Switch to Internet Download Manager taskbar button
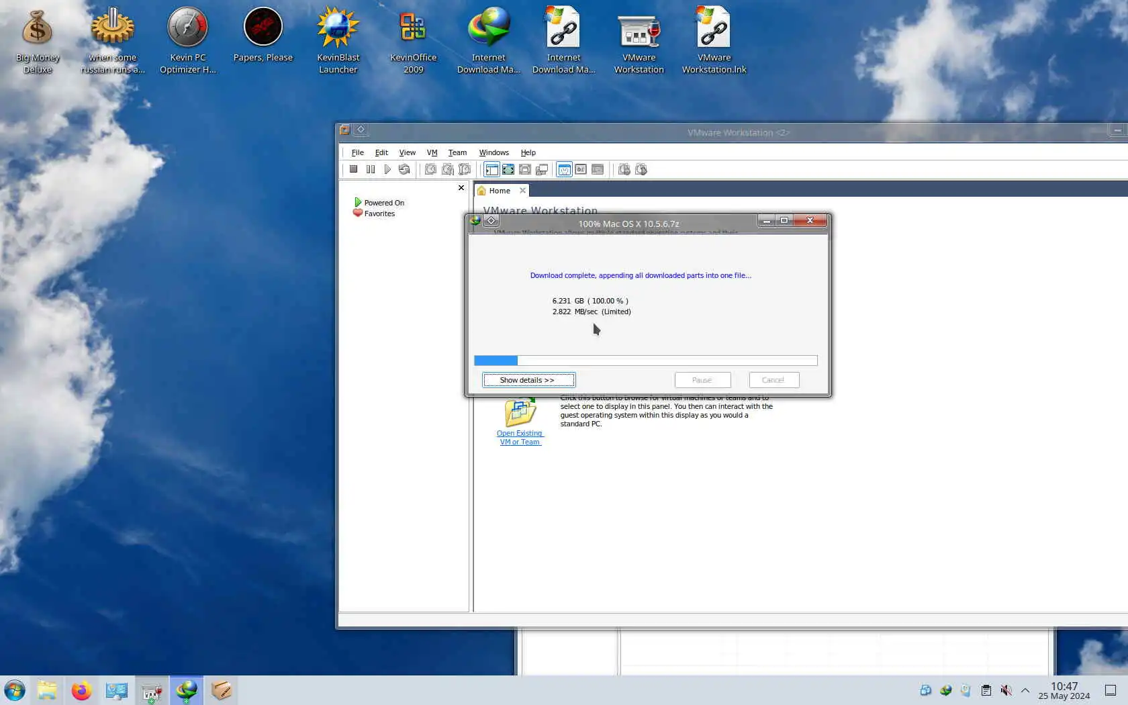 [x=187, y=690]
